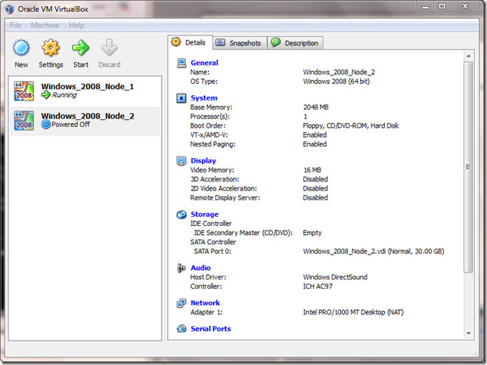Switch to the Snapshots tab
This screenshot has height=365, width=487.
[240, 43]
